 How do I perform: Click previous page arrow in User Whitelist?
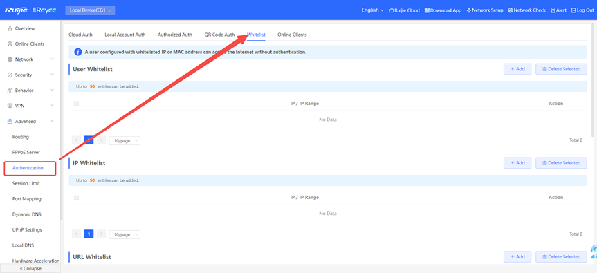[77, 140]
